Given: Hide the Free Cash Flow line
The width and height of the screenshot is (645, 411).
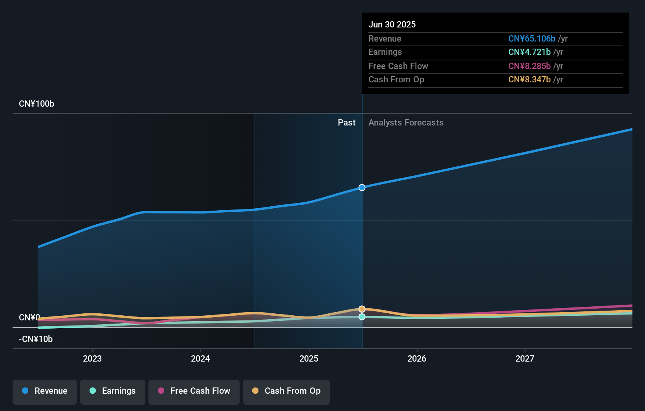Looking at the screenshot, I should (194, 391).
